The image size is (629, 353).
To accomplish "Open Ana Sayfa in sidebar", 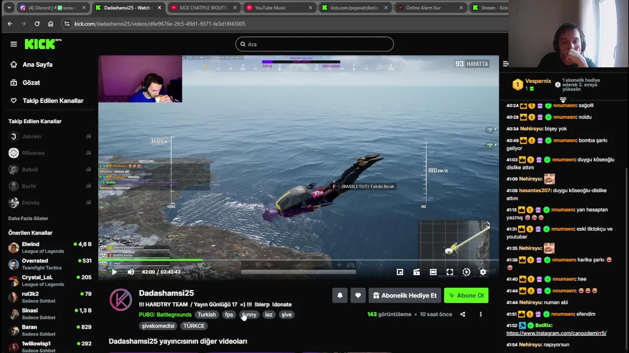I will pyautogui.click(x=37, y=65).
